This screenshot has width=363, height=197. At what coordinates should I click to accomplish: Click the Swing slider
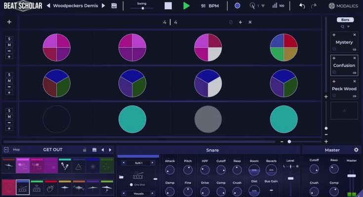coord(141,8)
